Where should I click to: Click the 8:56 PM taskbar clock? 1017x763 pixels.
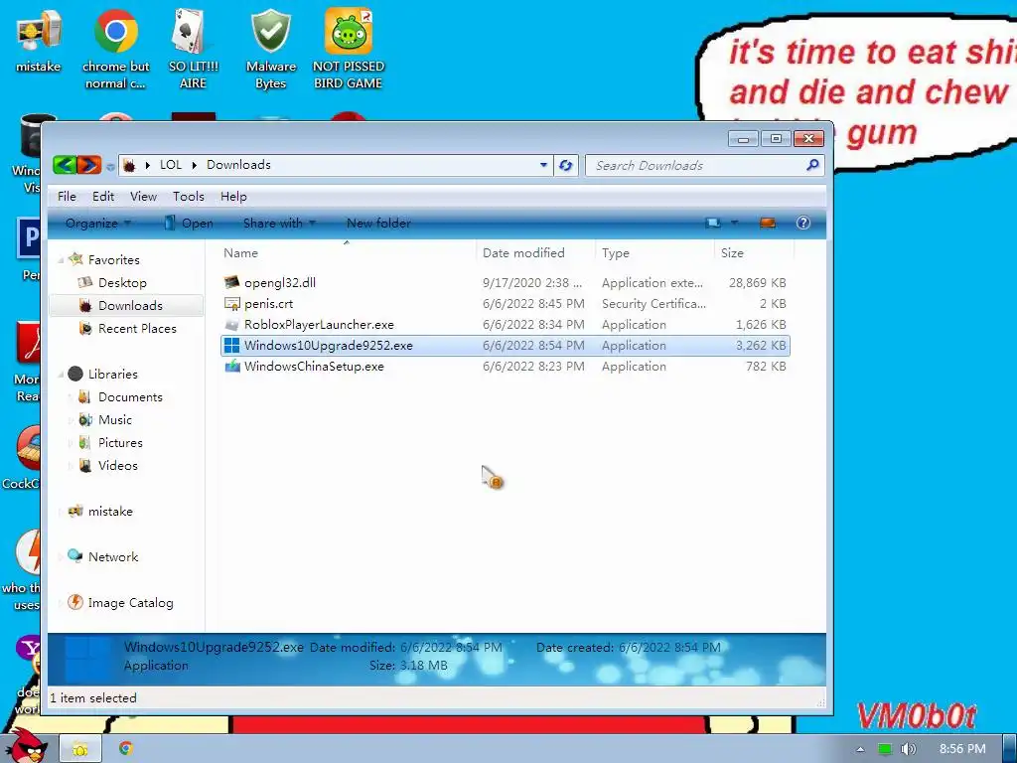click(962, 749)
